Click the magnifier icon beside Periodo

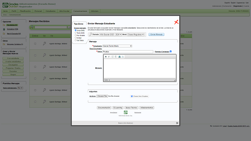pyautogui.click(x=91, y=34)
